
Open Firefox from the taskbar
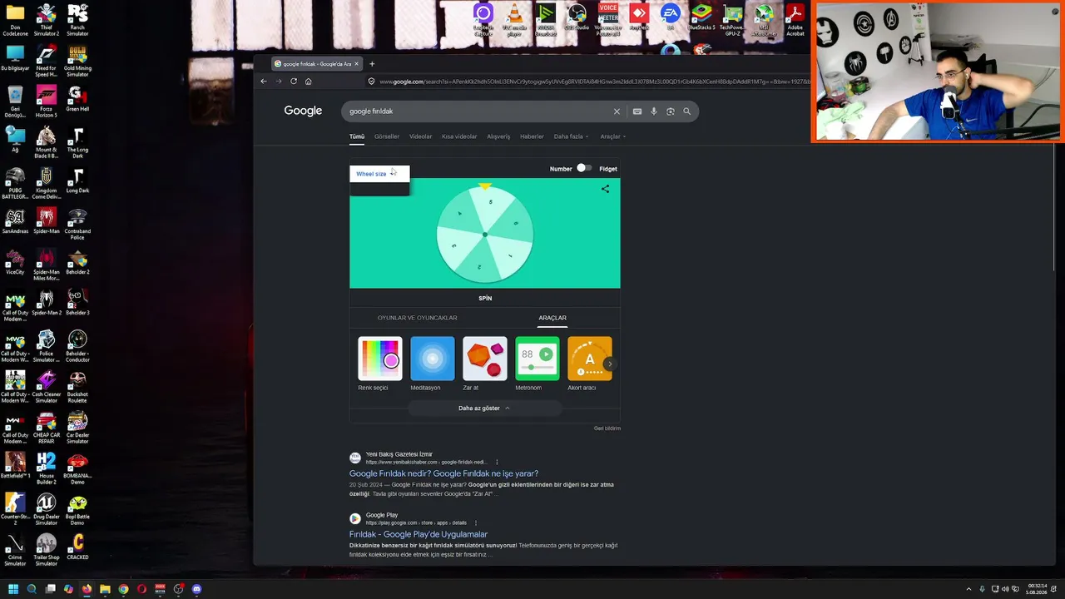87,589
